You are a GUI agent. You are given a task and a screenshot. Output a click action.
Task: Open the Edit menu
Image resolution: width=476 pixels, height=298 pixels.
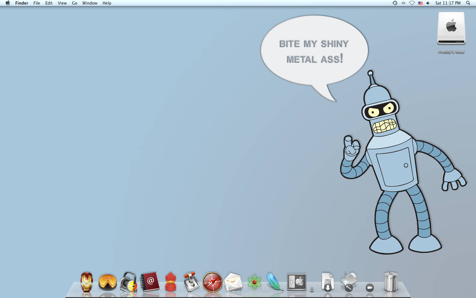[x=49, y=3]
